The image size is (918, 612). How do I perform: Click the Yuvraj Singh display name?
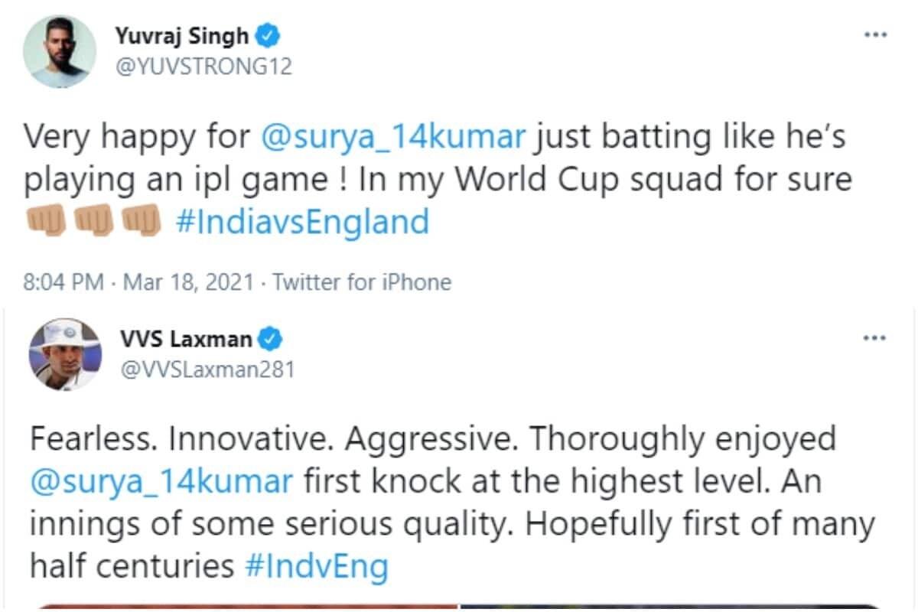[181, 36]
